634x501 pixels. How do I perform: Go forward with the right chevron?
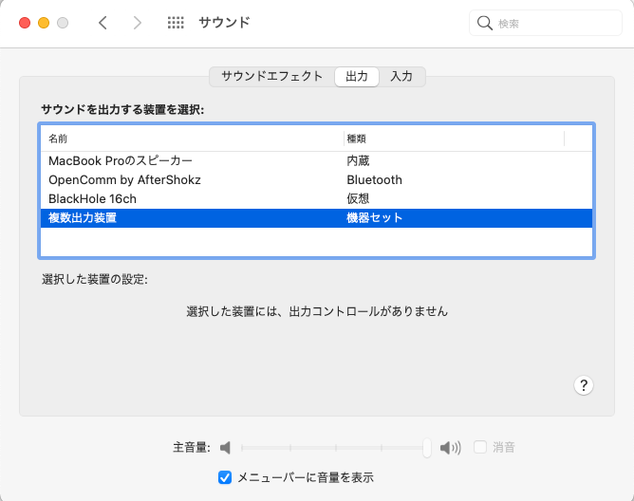[x=138, y=23]
